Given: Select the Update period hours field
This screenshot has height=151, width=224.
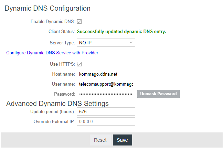Looking at the screenshot, I should (106, 111).
